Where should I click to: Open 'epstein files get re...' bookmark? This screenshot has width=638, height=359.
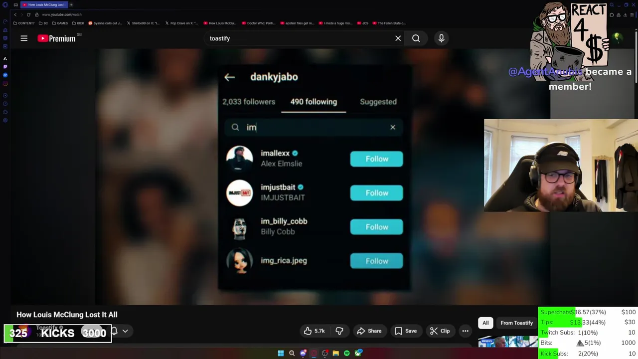coord(297,23)
